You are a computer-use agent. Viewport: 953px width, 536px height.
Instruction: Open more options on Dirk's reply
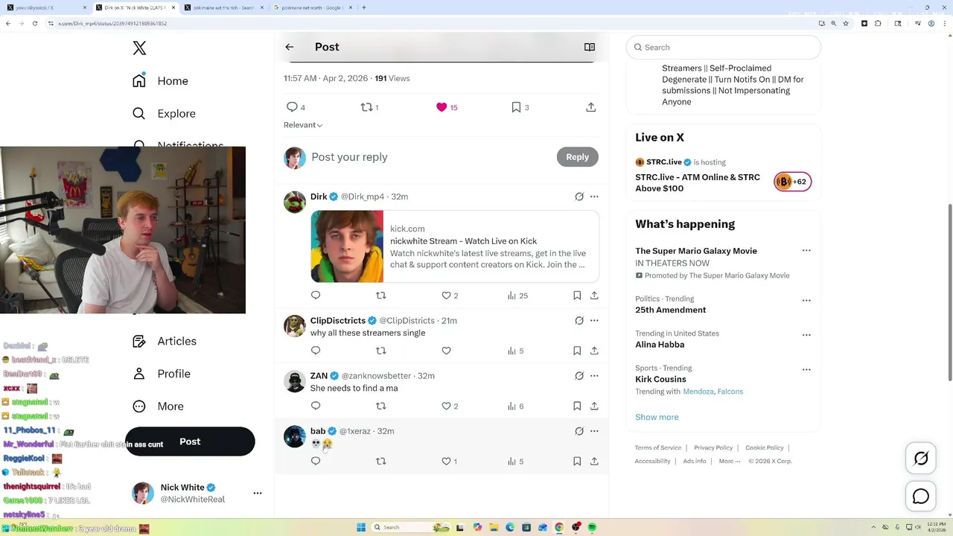coord(594,197)
